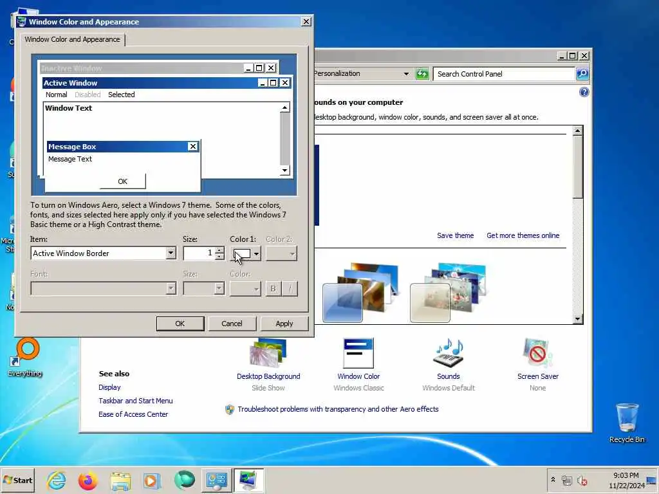Close the Window Color and Appearance dialog

[306, 22]
